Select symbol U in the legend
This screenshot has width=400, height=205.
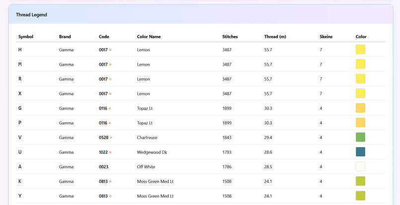20,152
